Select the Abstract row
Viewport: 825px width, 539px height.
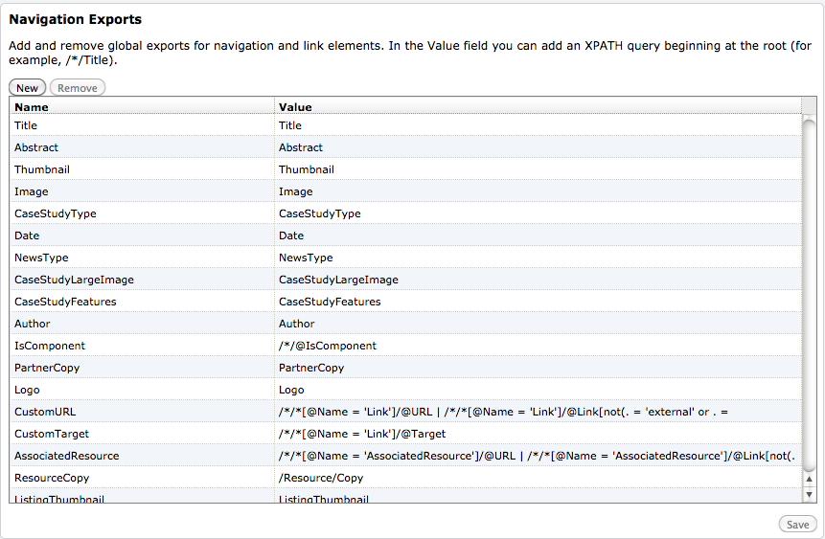tap(405, 147)
